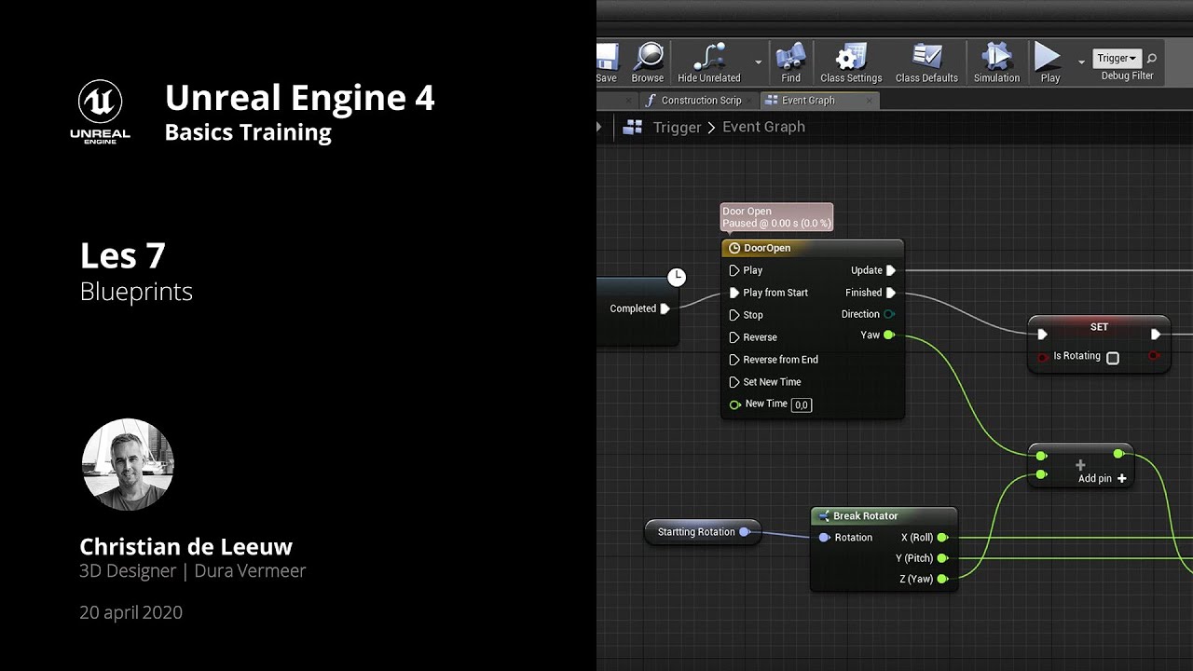The width and height of the screenshot is (1193, 671).
Task: Click the top input pin of the add node
Action: pos(1041,456)
